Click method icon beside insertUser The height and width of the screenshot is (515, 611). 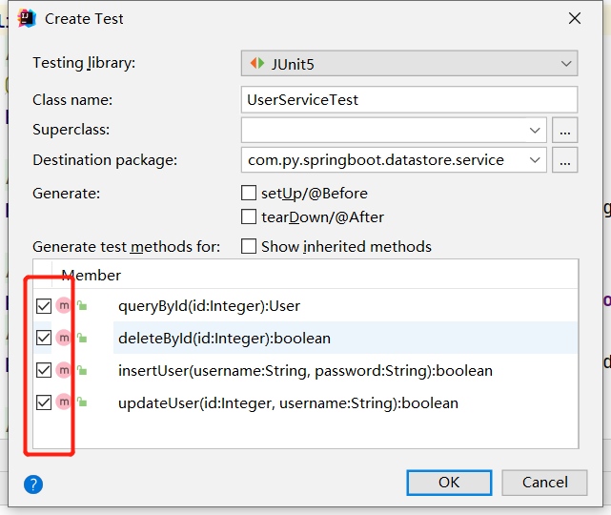coord(64,370)
